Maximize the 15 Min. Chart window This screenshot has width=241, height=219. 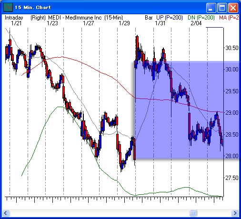point(222,8)
